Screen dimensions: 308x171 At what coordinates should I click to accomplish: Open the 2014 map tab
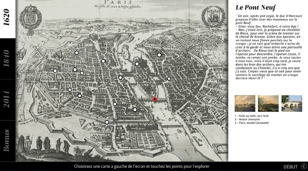click(8, 100)
